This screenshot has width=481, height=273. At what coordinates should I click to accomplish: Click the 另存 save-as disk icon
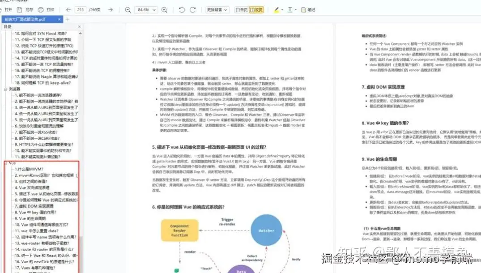tap(20, 10)
